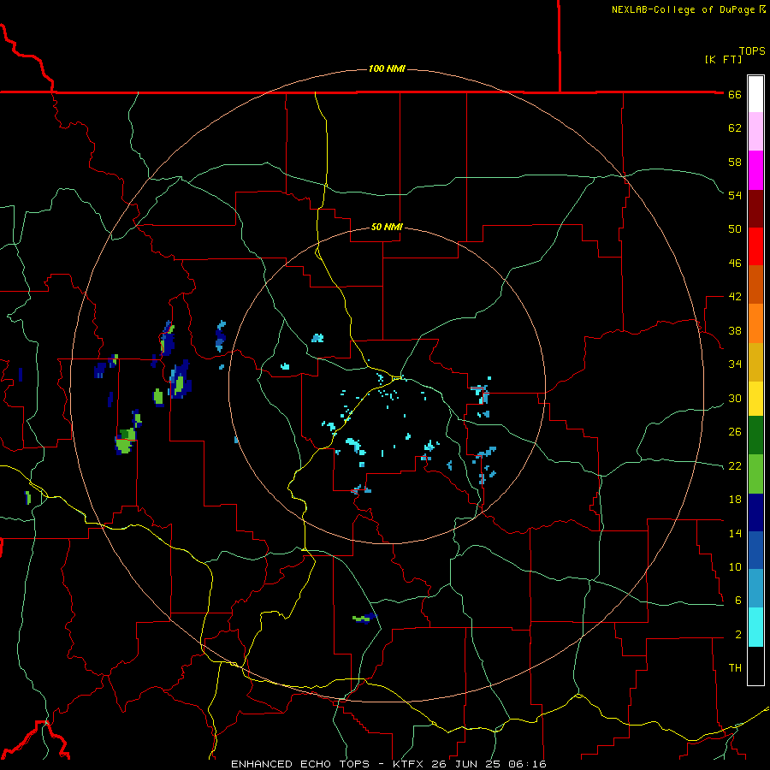The height and width of the screenshot is (770, 770).
Task: Click the 2 legend value
Action: (737, 635)
